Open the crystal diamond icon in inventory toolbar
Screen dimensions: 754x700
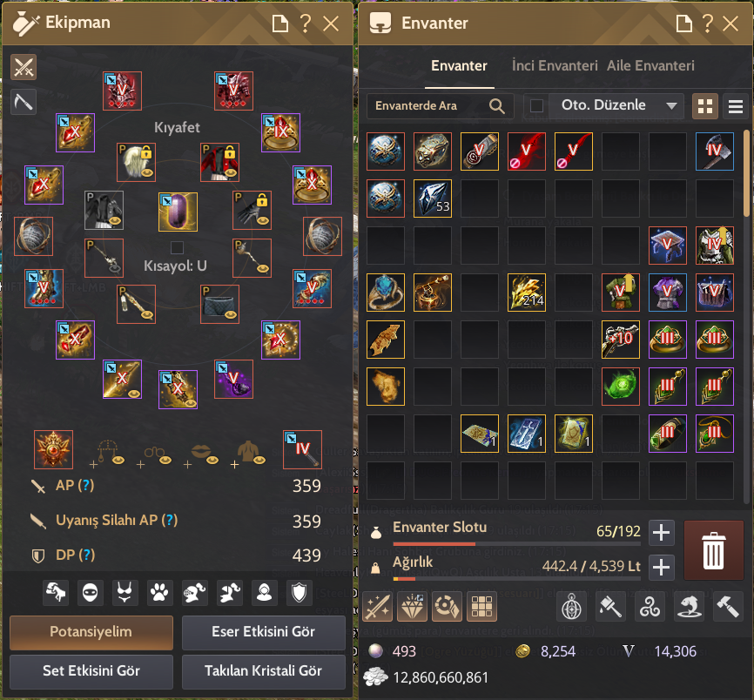click(x=412, y=607)
